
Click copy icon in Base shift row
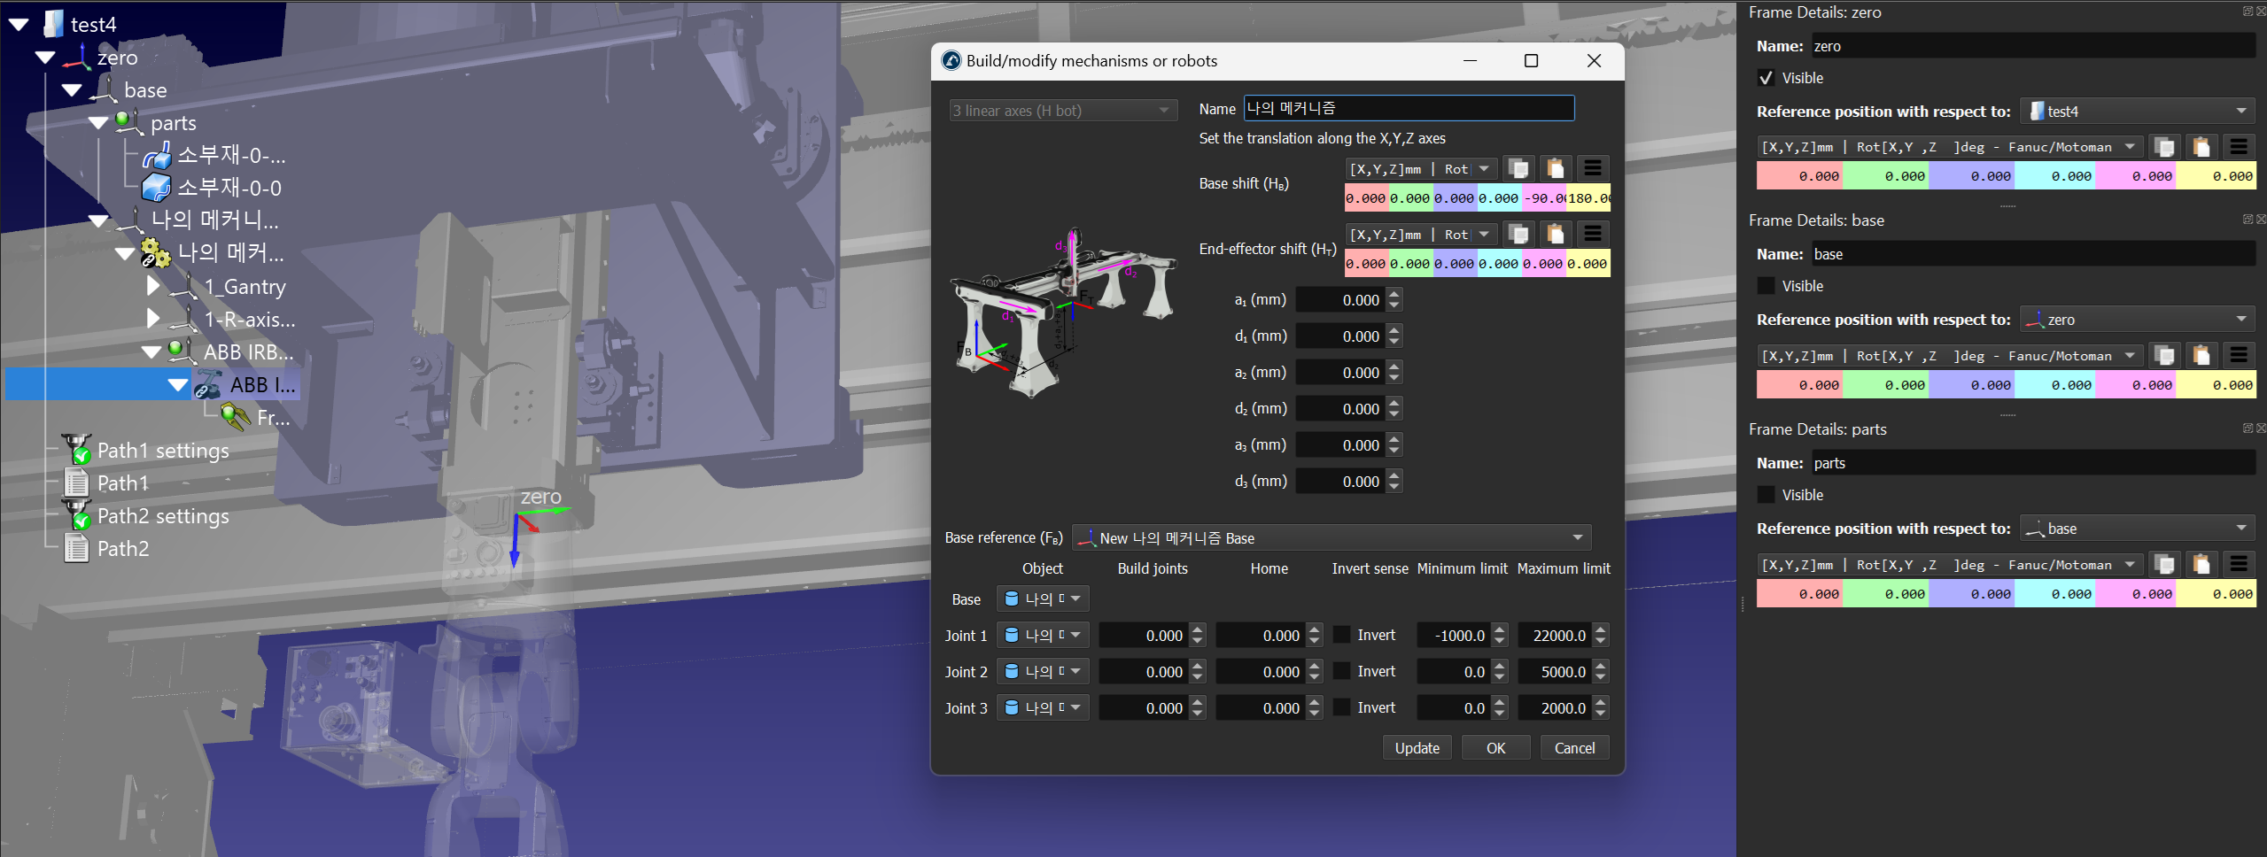click(1518, 168)
